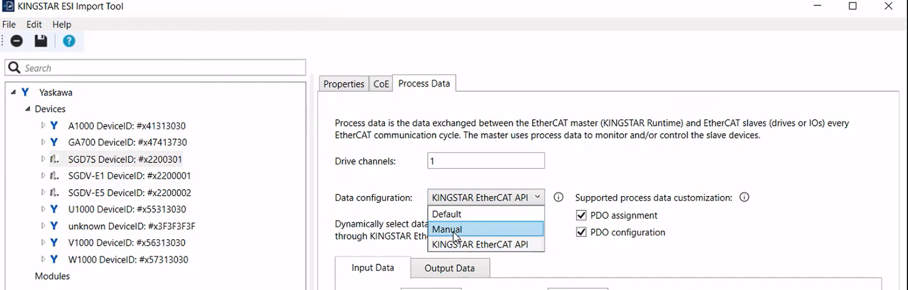Click the Search input field
This screenshot has width=908, height=290.
tap(155, 68)
